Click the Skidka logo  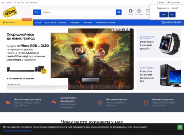(10, 12)
